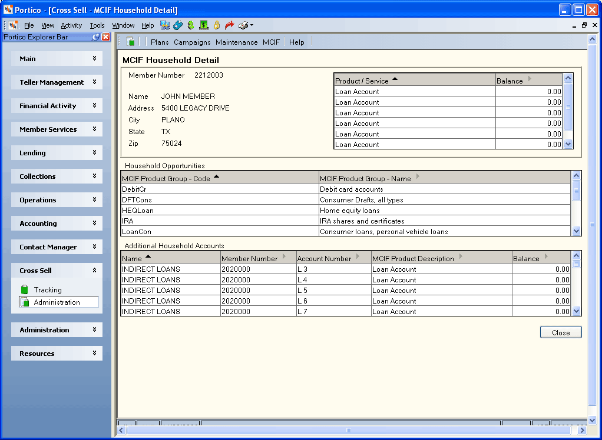Expand the Lending section in explorer bar
The image size is (602, 440).
click(57, 152)
